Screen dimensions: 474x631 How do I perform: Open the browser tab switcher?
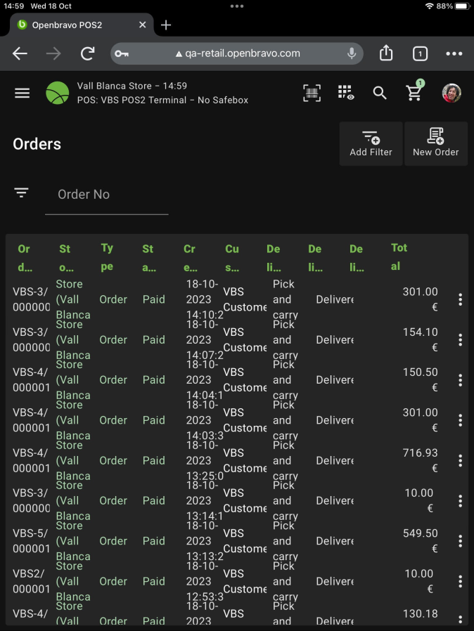pos(420,53)
